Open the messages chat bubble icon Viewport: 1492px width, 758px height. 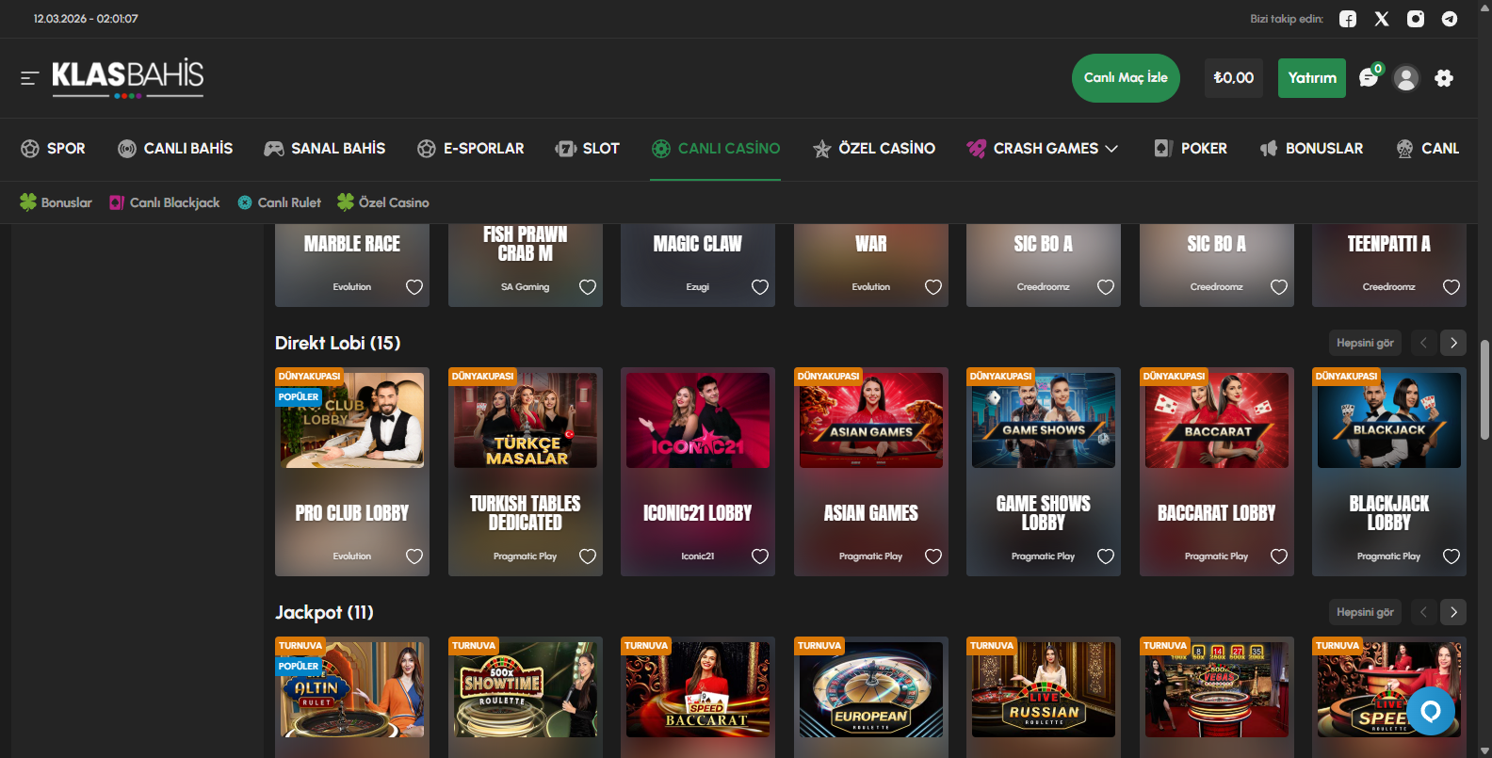[1369, 78]
